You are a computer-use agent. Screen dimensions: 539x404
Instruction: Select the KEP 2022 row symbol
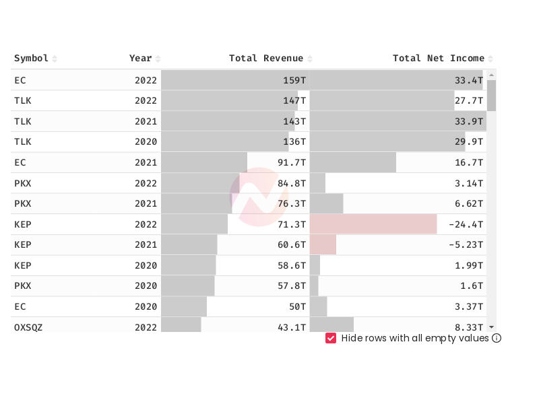coord(23,224)
